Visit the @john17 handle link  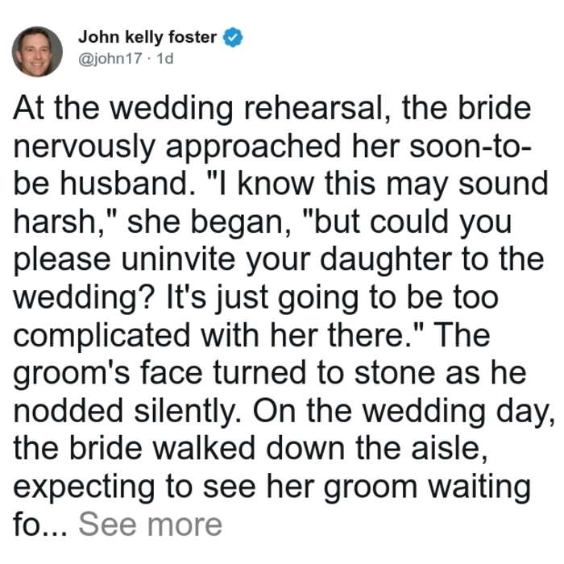(x=110, y=58)
